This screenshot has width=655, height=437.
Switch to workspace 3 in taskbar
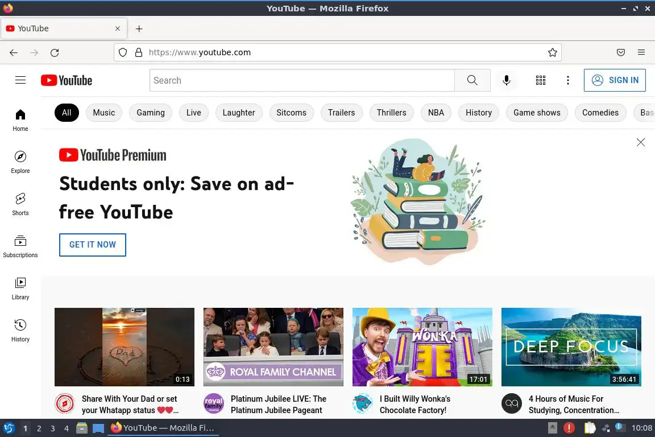click(53, 428)
